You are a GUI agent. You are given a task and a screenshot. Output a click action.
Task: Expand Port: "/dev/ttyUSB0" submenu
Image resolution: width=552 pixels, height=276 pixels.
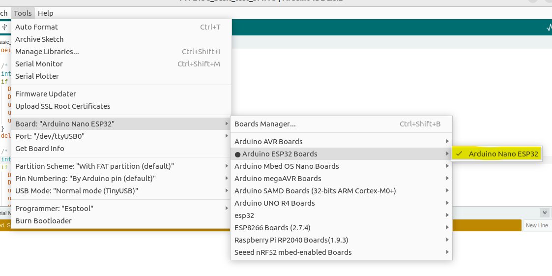click(x=121, y=136)
